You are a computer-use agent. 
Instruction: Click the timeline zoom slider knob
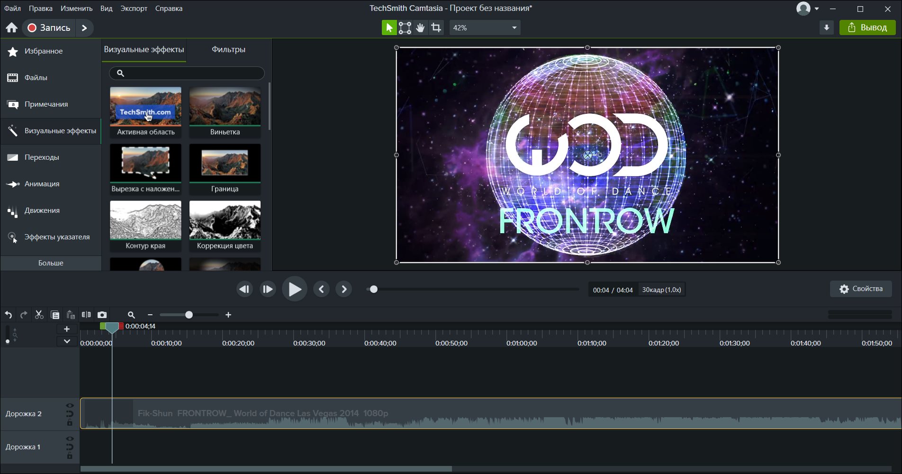(x=189, y=315)
